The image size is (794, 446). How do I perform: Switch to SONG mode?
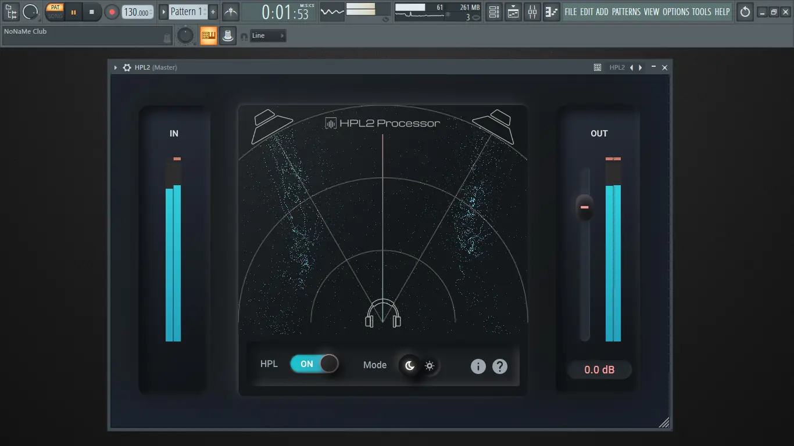click(x=55, y=16)
